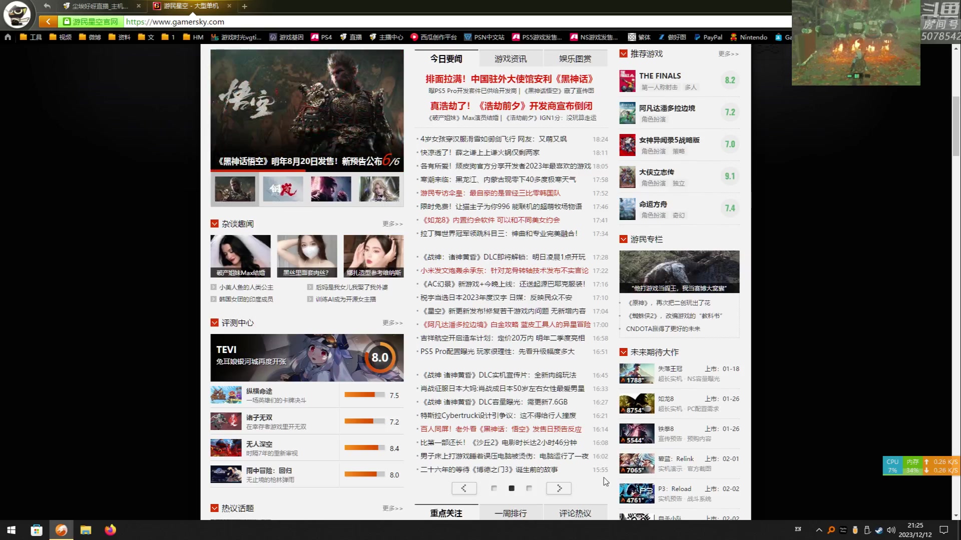
Task: Select the middle news page dot
Action: coord(512,488)
